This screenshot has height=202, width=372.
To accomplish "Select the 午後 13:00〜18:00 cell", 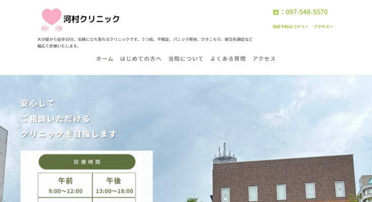I will (114, 185).
